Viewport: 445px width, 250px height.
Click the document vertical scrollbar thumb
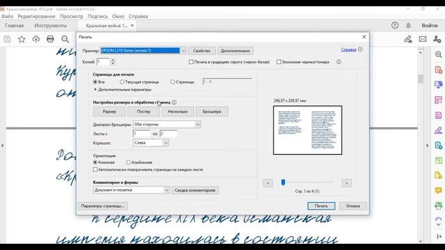(420, 78)
